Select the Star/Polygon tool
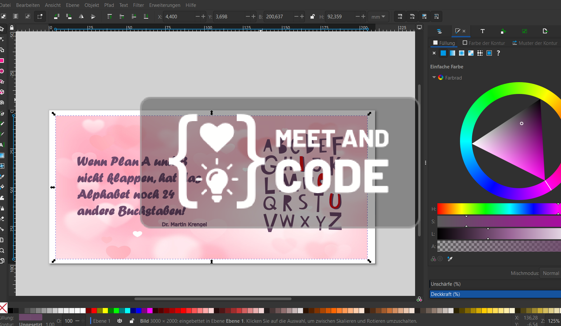This screenshot has width=561, height=326. [x=2, y=81]
